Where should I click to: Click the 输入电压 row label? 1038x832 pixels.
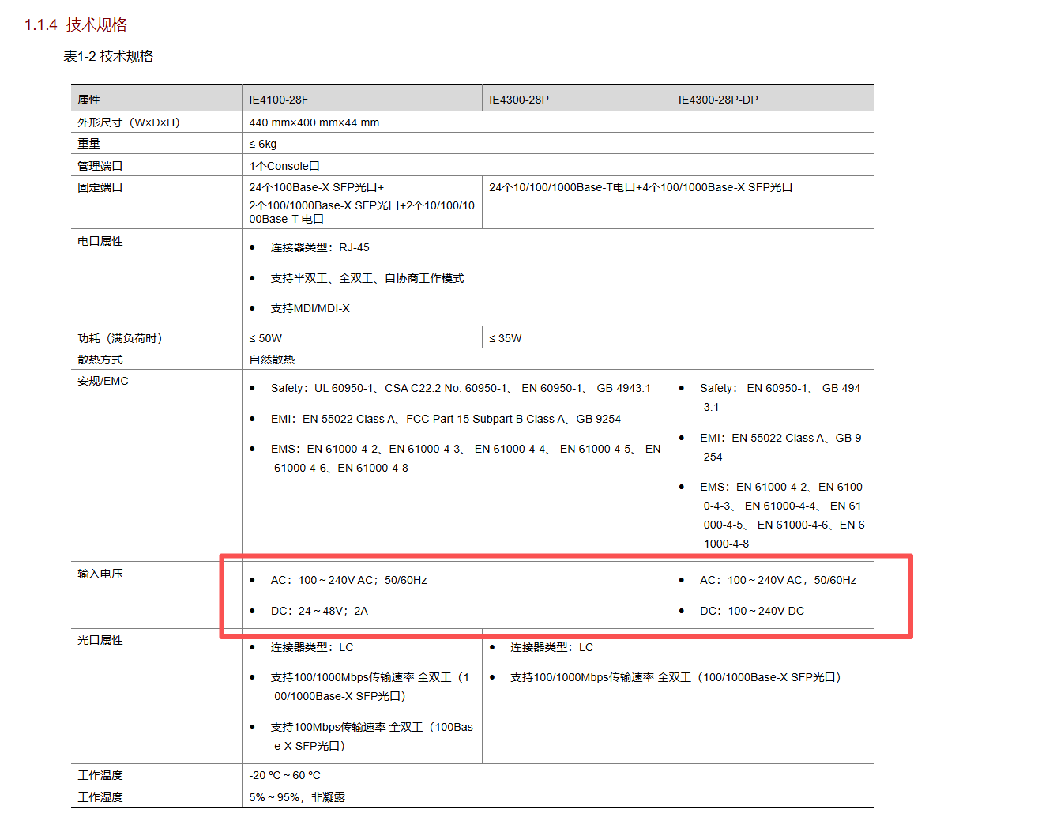[x=100, y=574]
